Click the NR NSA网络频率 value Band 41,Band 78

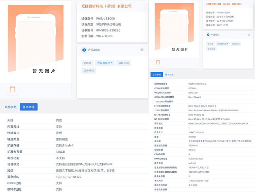pyautogui.click(x=196, y=115)
